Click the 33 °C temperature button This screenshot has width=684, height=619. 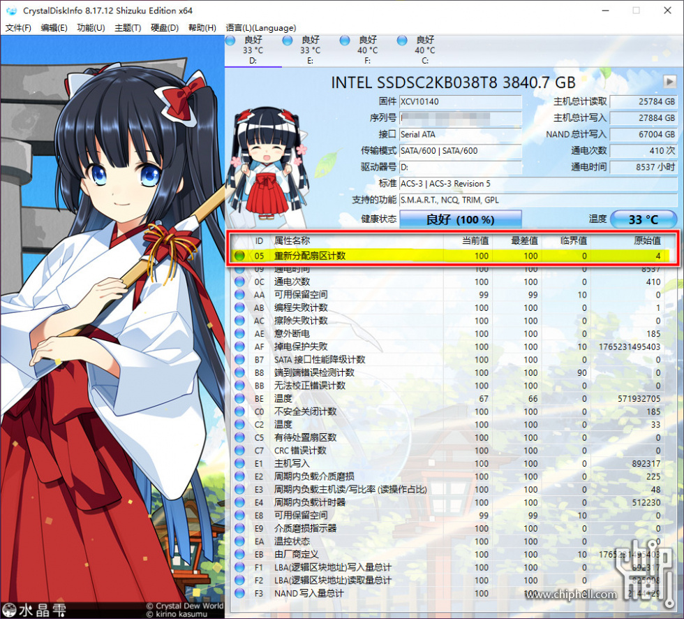pyautogui.click(x=644, y=219)
